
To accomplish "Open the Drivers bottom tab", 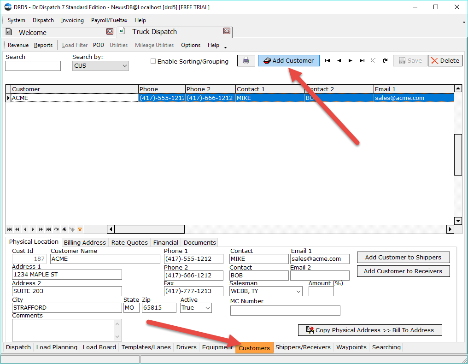I will click(x=186, y=347).
